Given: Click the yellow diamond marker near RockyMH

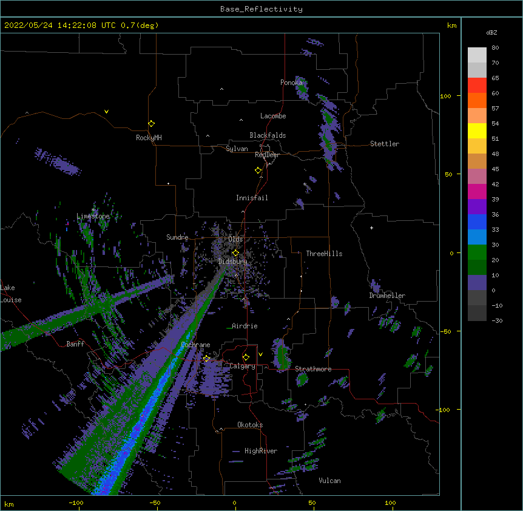Looking at the screenshot, I should pyautogui.click(x=151, y=124).
